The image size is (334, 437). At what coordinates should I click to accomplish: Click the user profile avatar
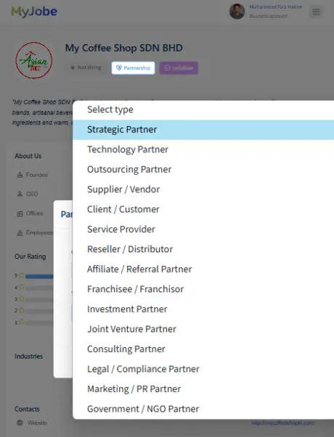[x=237, y=12]
